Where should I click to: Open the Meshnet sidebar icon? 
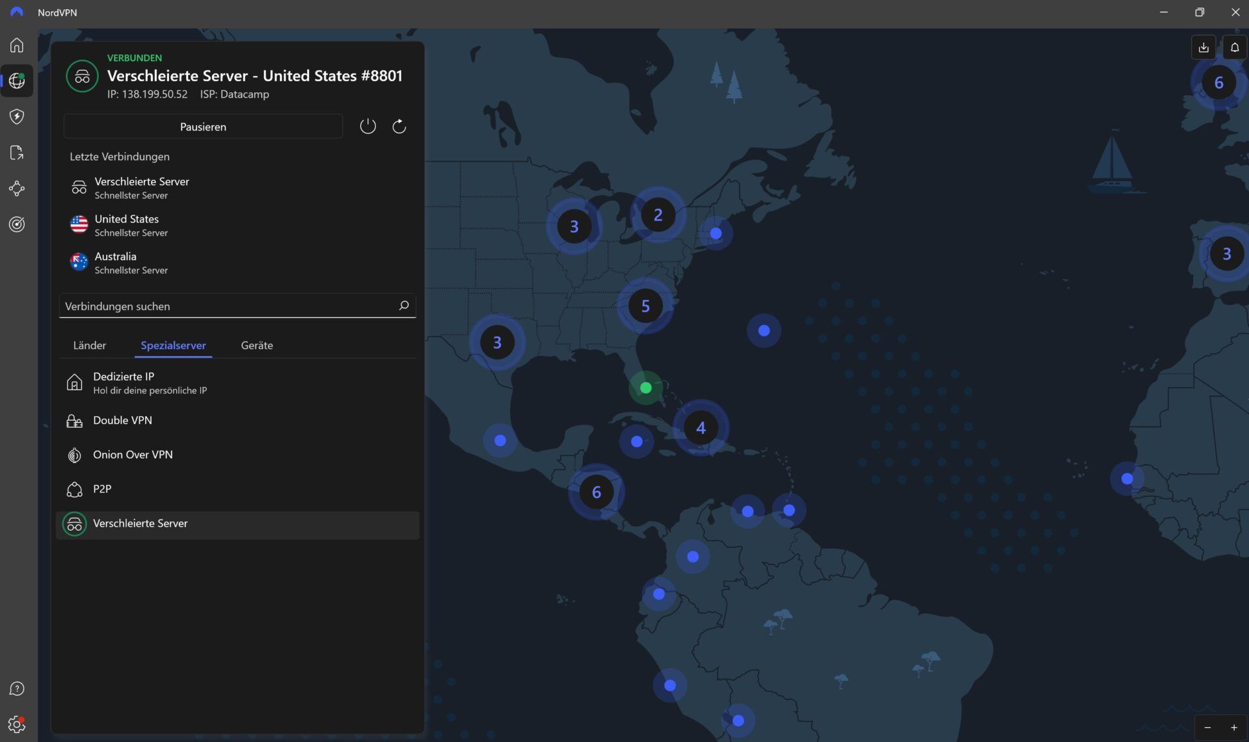[17, 189]
